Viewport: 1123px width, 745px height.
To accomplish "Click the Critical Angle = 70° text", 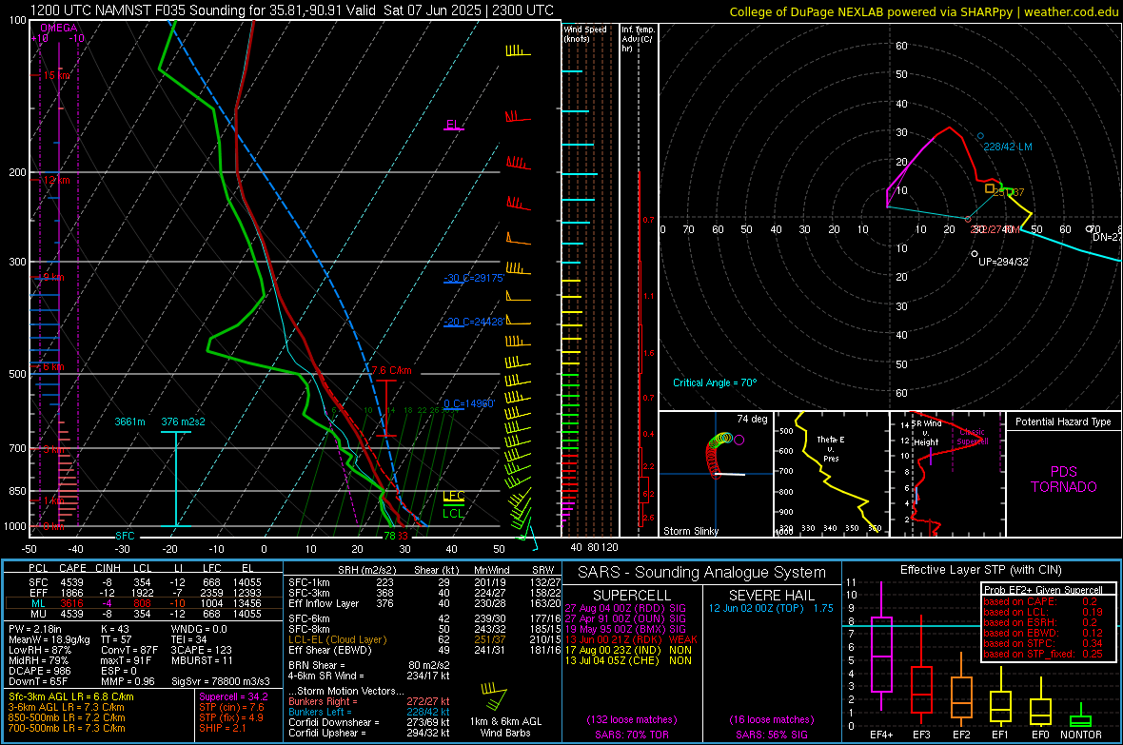I will [x=715, y=383].
